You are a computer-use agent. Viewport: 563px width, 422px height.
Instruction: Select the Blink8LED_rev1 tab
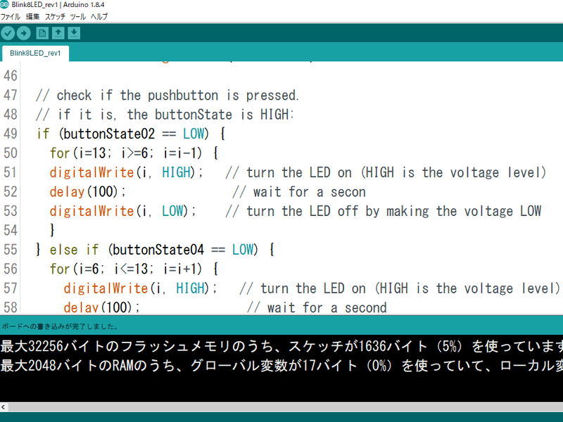[x=35, y=53]
